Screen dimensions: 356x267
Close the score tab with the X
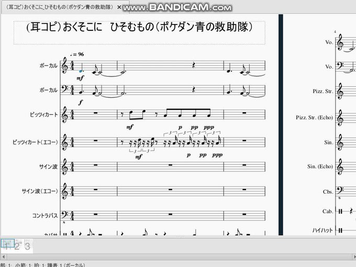119,7
